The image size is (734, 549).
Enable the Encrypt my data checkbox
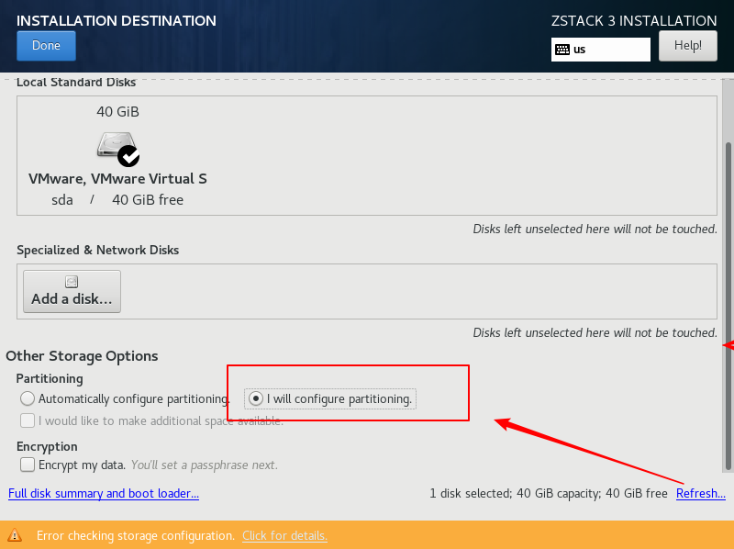[28, 465]
